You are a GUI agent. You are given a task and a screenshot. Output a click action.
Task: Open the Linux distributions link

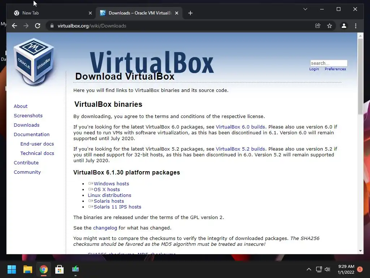click(109, 195)
